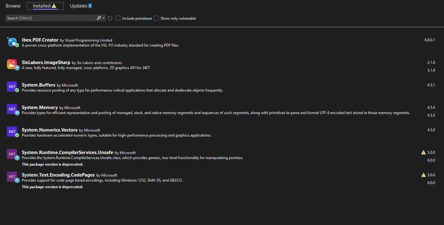Click the Ibex.PDF.Creator package icon
Screen dimensions: 444x225
click(x=12, y=42)
